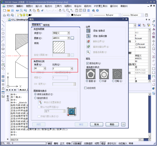Open the angle dropdown showing 90
Viewport: 157px width, 146px height.
coord(45,69)
